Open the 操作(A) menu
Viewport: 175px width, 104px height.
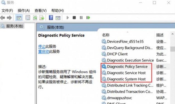[24, 10]
